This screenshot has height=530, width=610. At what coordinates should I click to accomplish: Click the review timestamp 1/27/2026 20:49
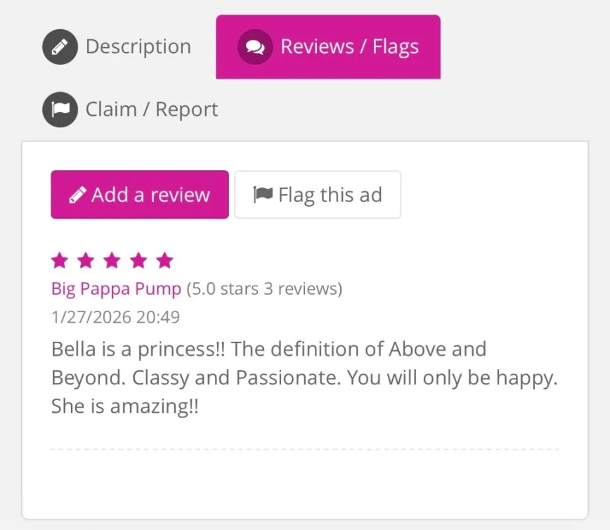point(115,317)
